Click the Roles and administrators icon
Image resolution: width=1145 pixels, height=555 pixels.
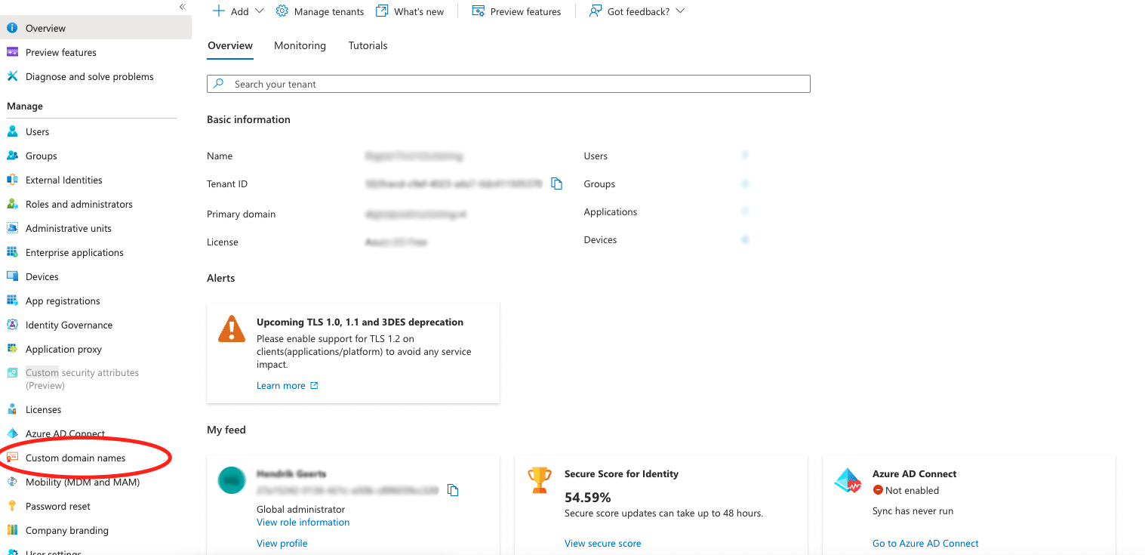coord(12,204)
